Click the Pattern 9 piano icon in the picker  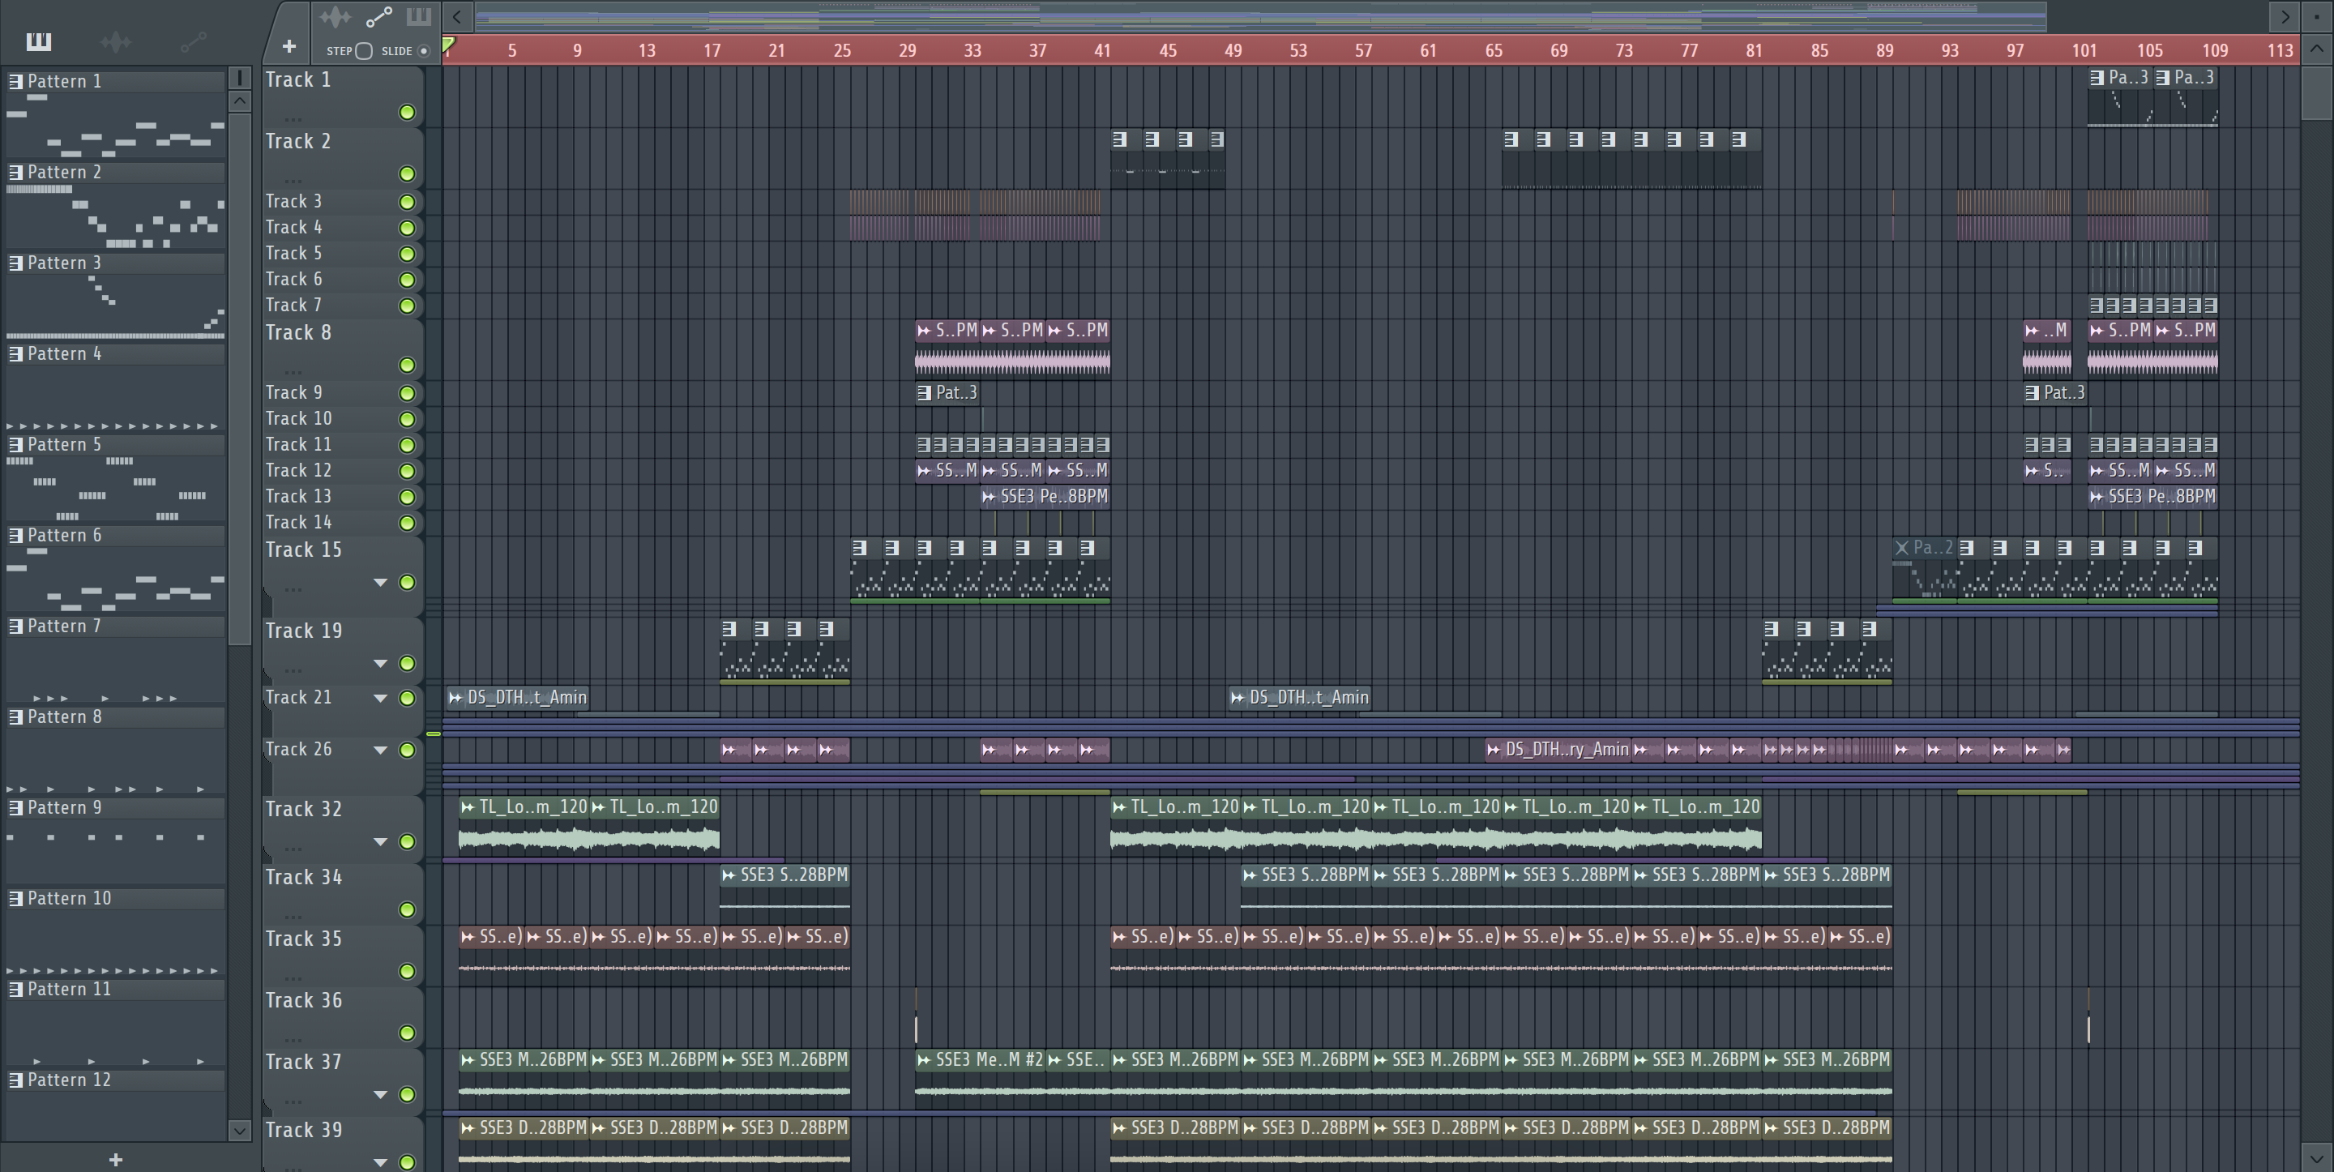click(15, 807)
